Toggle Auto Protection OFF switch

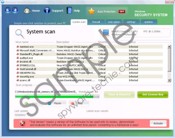click(x=122, y=12)
